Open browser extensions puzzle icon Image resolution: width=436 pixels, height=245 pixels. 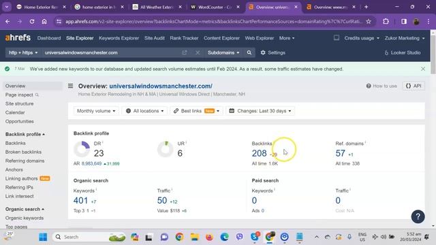tap(386, 21)
